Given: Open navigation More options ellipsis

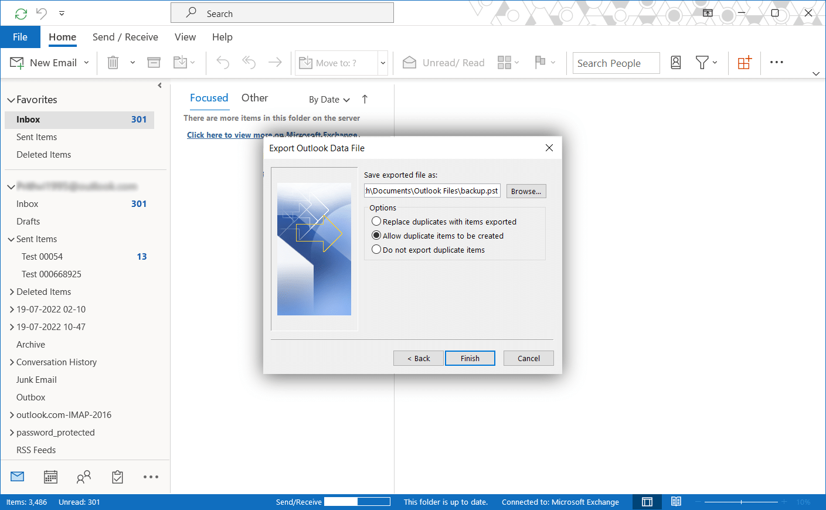Looking at the screenshot, I should click(x=151, y=477).
